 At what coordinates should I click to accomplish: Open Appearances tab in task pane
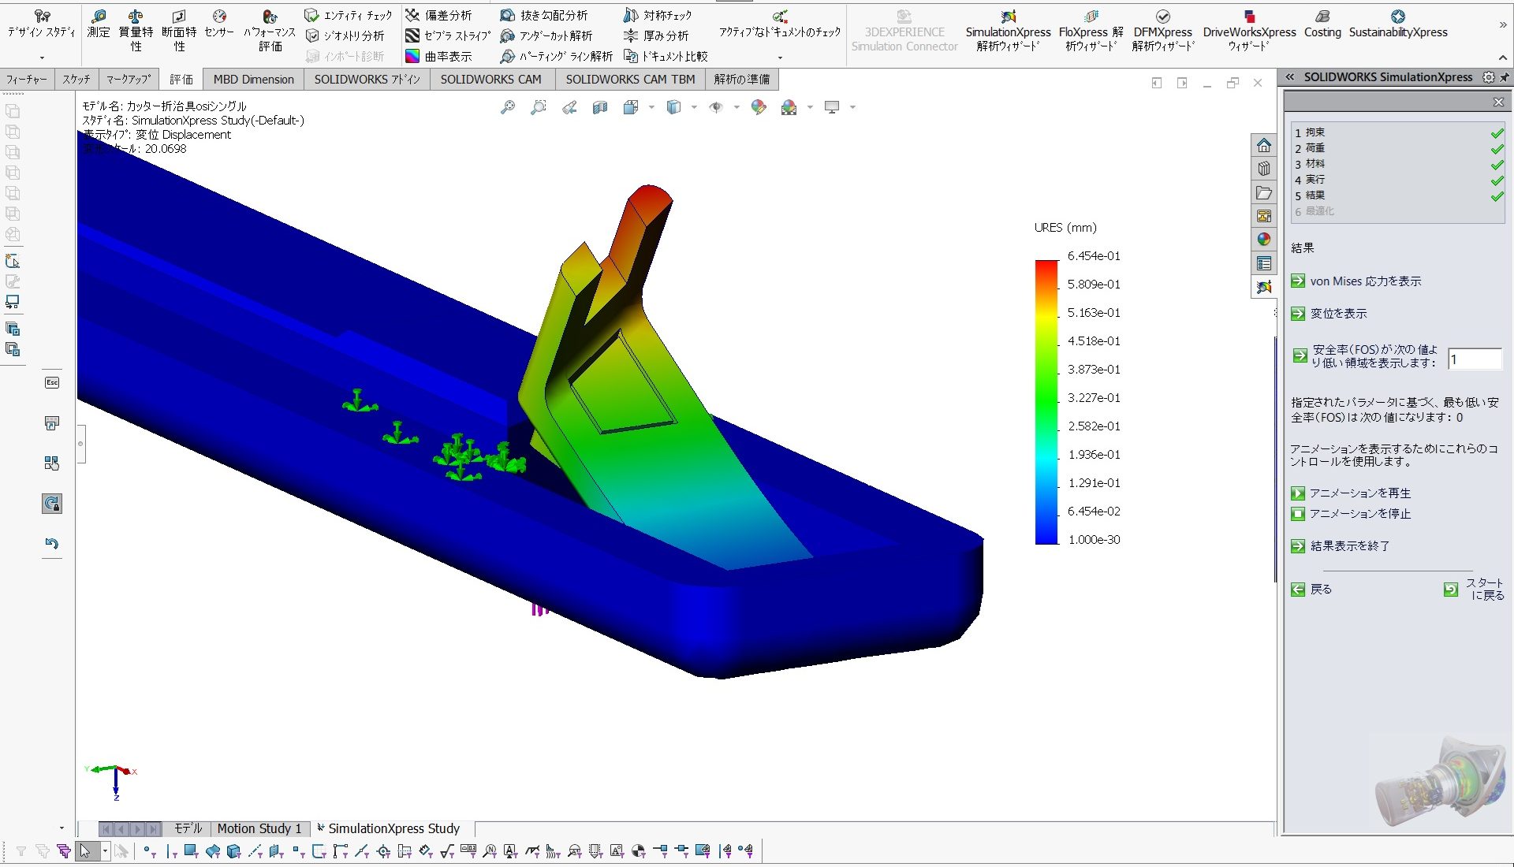pyautogui.click(x=1264, y=240)
